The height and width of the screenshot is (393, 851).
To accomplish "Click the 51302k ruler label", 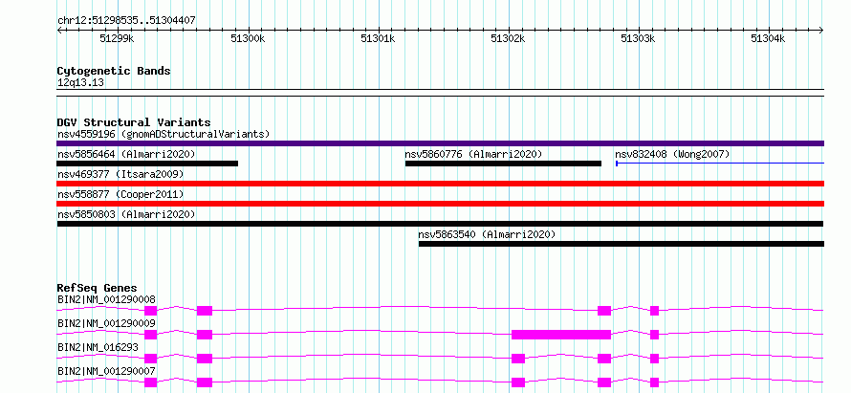I will click(x=508, y=38).
